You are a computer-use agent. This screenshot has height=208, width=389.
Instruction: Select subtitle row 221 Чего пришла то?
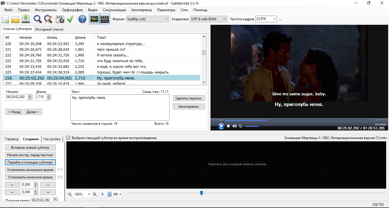pyautogui.click(x=102, y=50)
